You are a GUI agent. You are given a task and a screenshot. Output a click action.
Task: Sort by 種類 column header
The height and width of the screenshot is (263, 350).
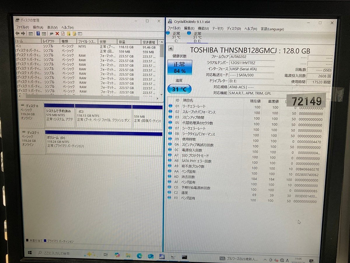tap(68, 41)
